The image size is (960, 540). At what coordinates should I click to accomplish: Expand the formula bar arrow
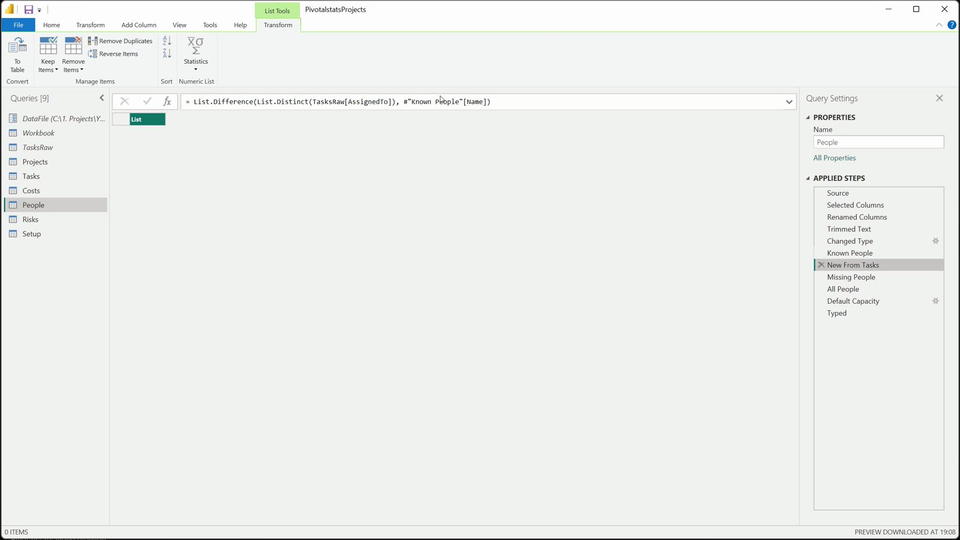(789, 102)
